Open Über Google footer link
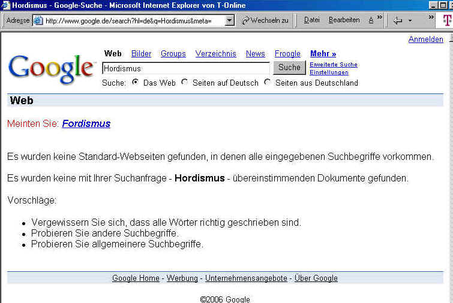Viewport: 453px width, 303px height. pos(316,278)
